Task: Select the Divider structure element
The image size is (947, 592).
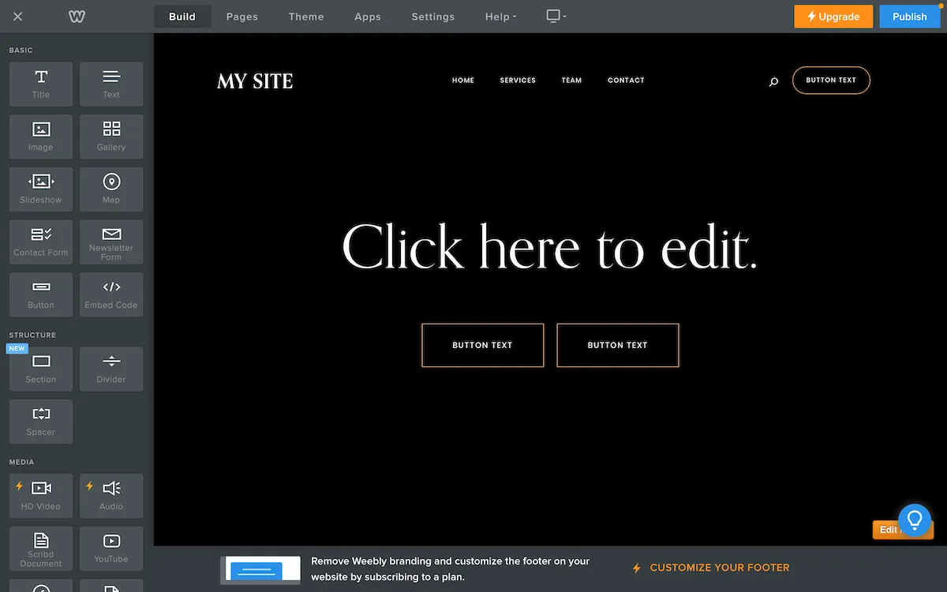Action: point(111,369)
